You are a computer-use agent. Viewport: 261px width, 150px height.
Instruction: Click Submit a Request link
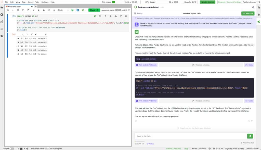coord(173,148)
